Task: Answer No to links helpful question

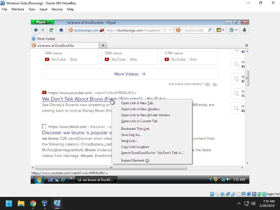Action: pos(215,84)
